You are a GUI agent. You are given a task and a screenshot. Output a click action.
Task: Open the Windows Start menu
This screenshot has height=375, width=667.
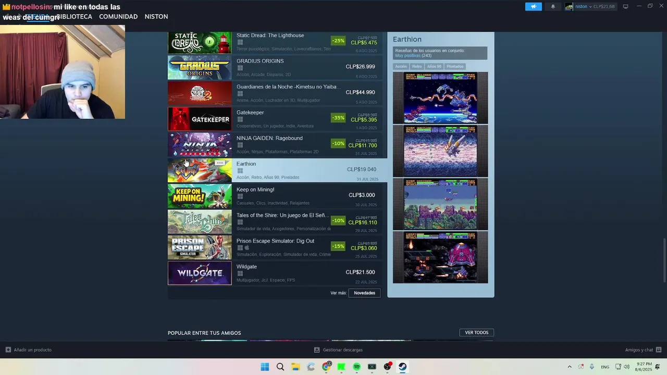point(265,367)
